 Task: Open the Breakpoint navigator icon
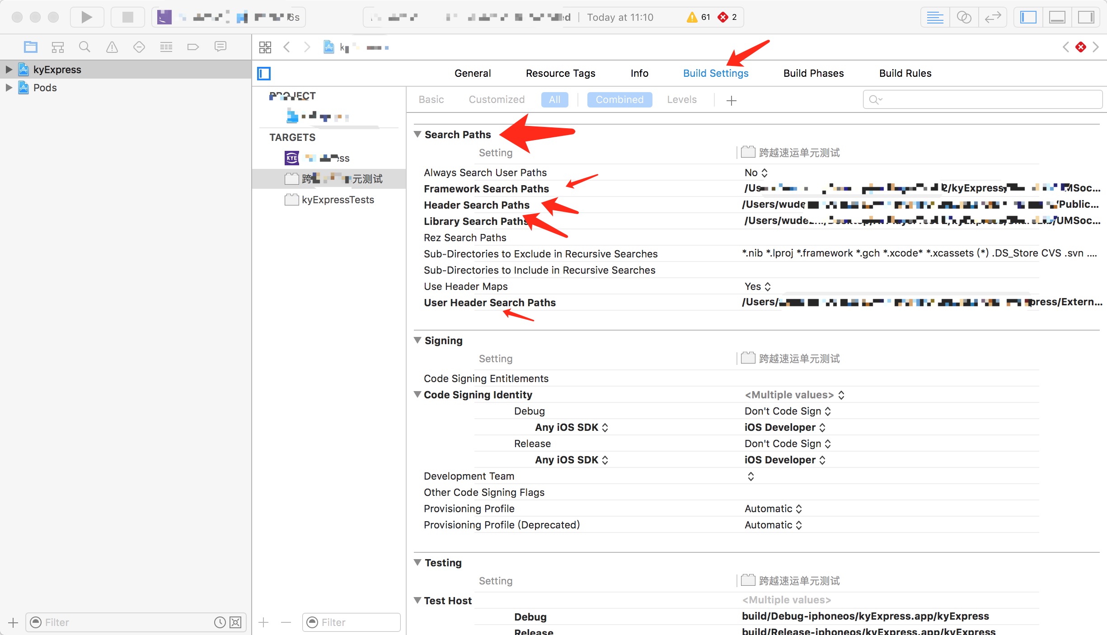(193, 47)
